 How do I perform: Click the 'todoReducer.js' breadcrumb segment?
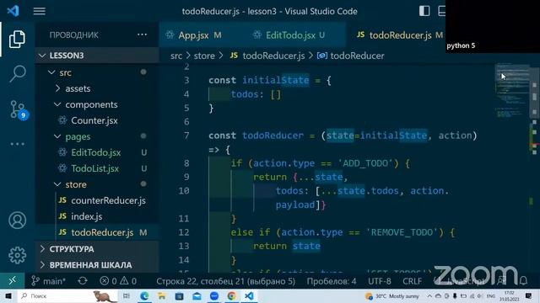pos(273,56)
